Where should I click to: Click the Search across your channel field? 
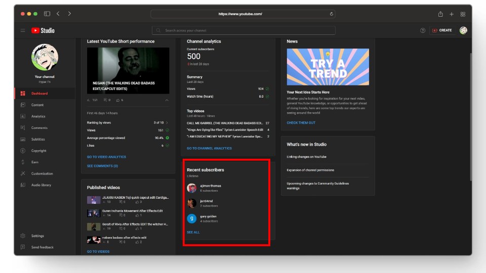(x=243, y=30)
